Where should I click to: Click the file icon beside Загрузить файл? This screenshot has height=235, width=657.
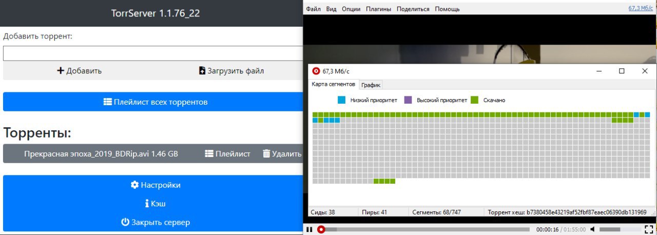(202, 71)
